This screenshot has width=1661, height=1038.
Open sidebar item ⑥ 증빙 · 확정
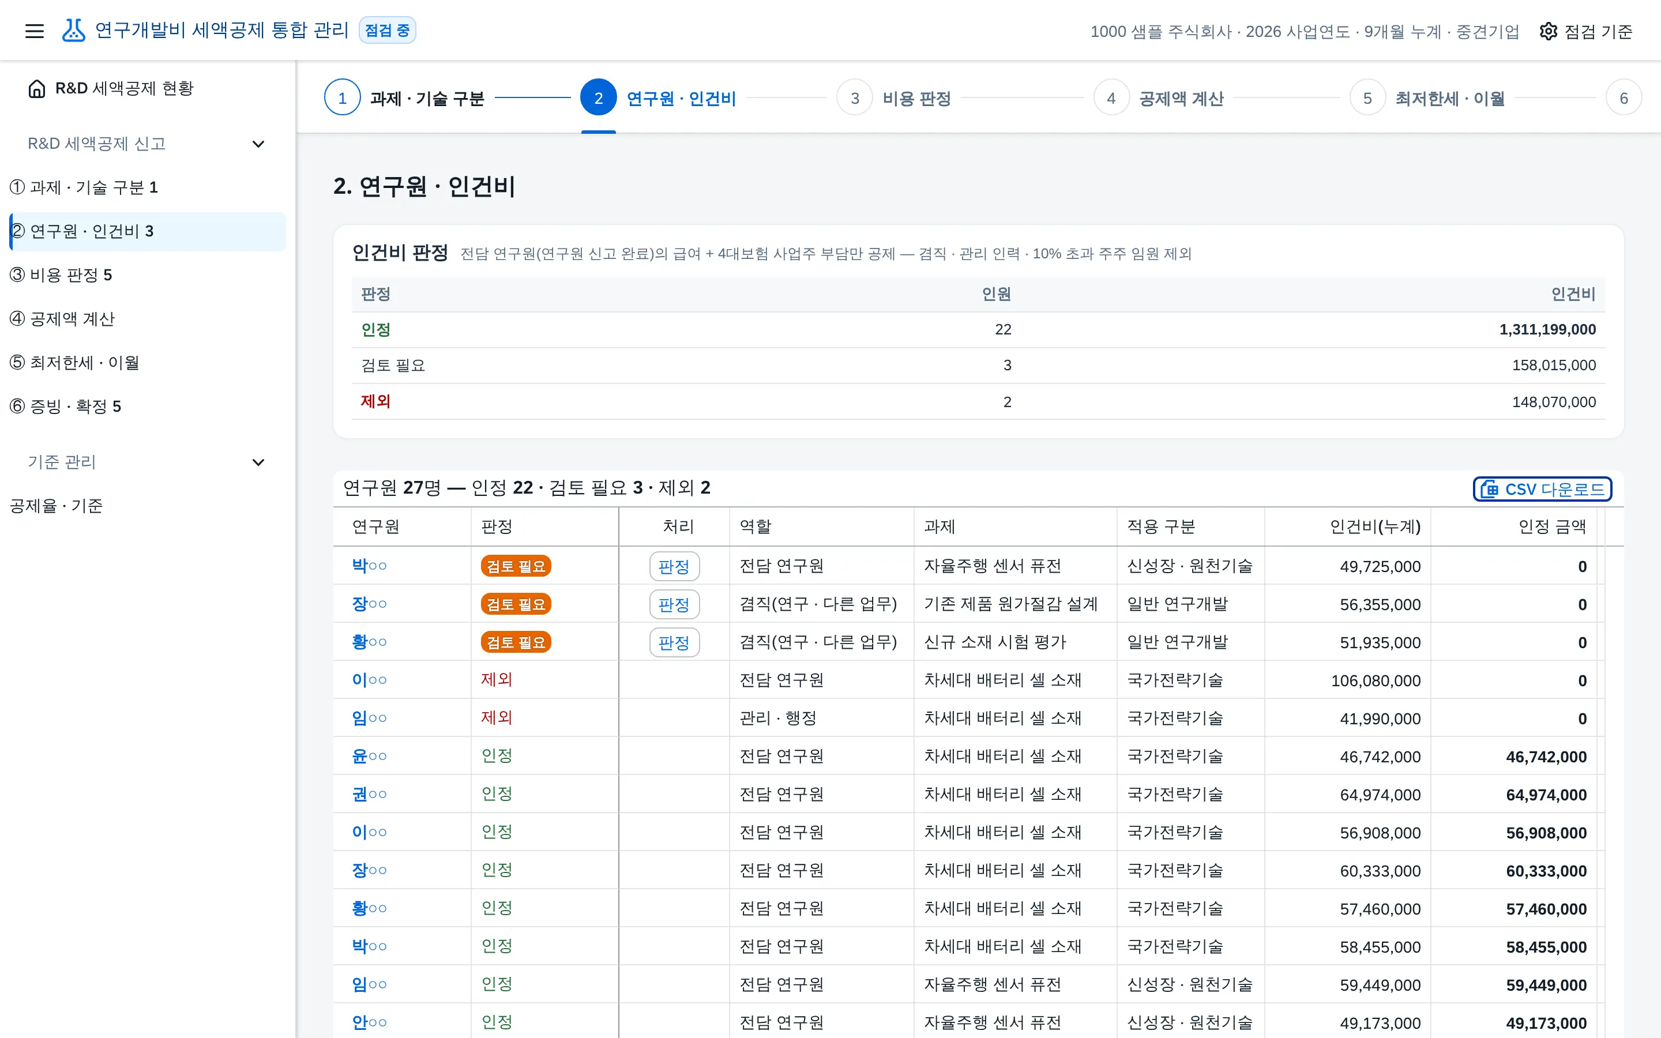pos(147,407)
